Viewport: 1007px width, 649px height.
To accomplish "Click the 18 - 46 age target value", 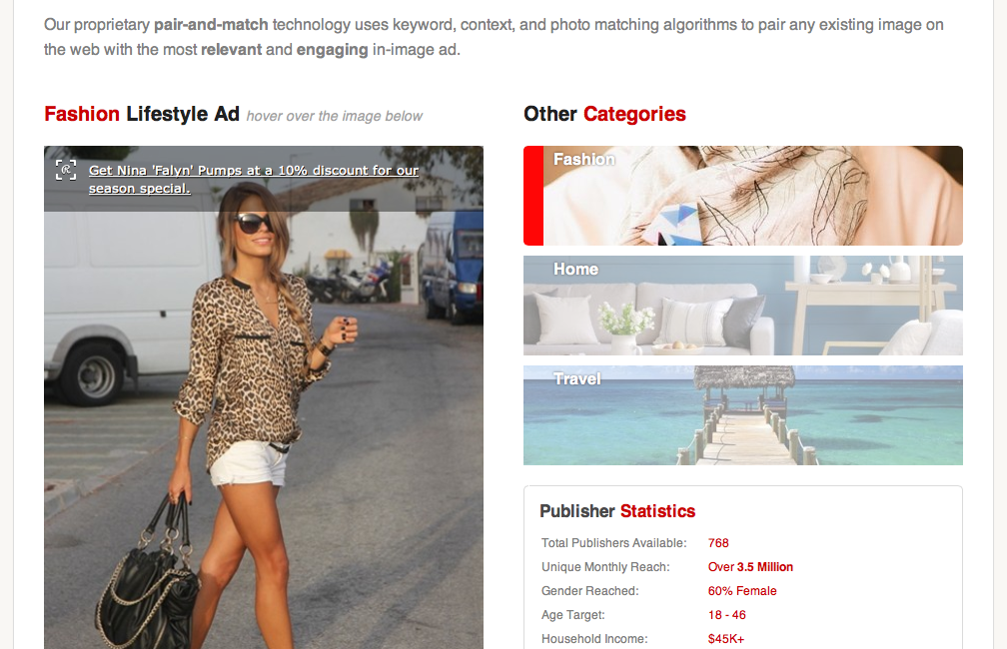I will click(726, 615).
